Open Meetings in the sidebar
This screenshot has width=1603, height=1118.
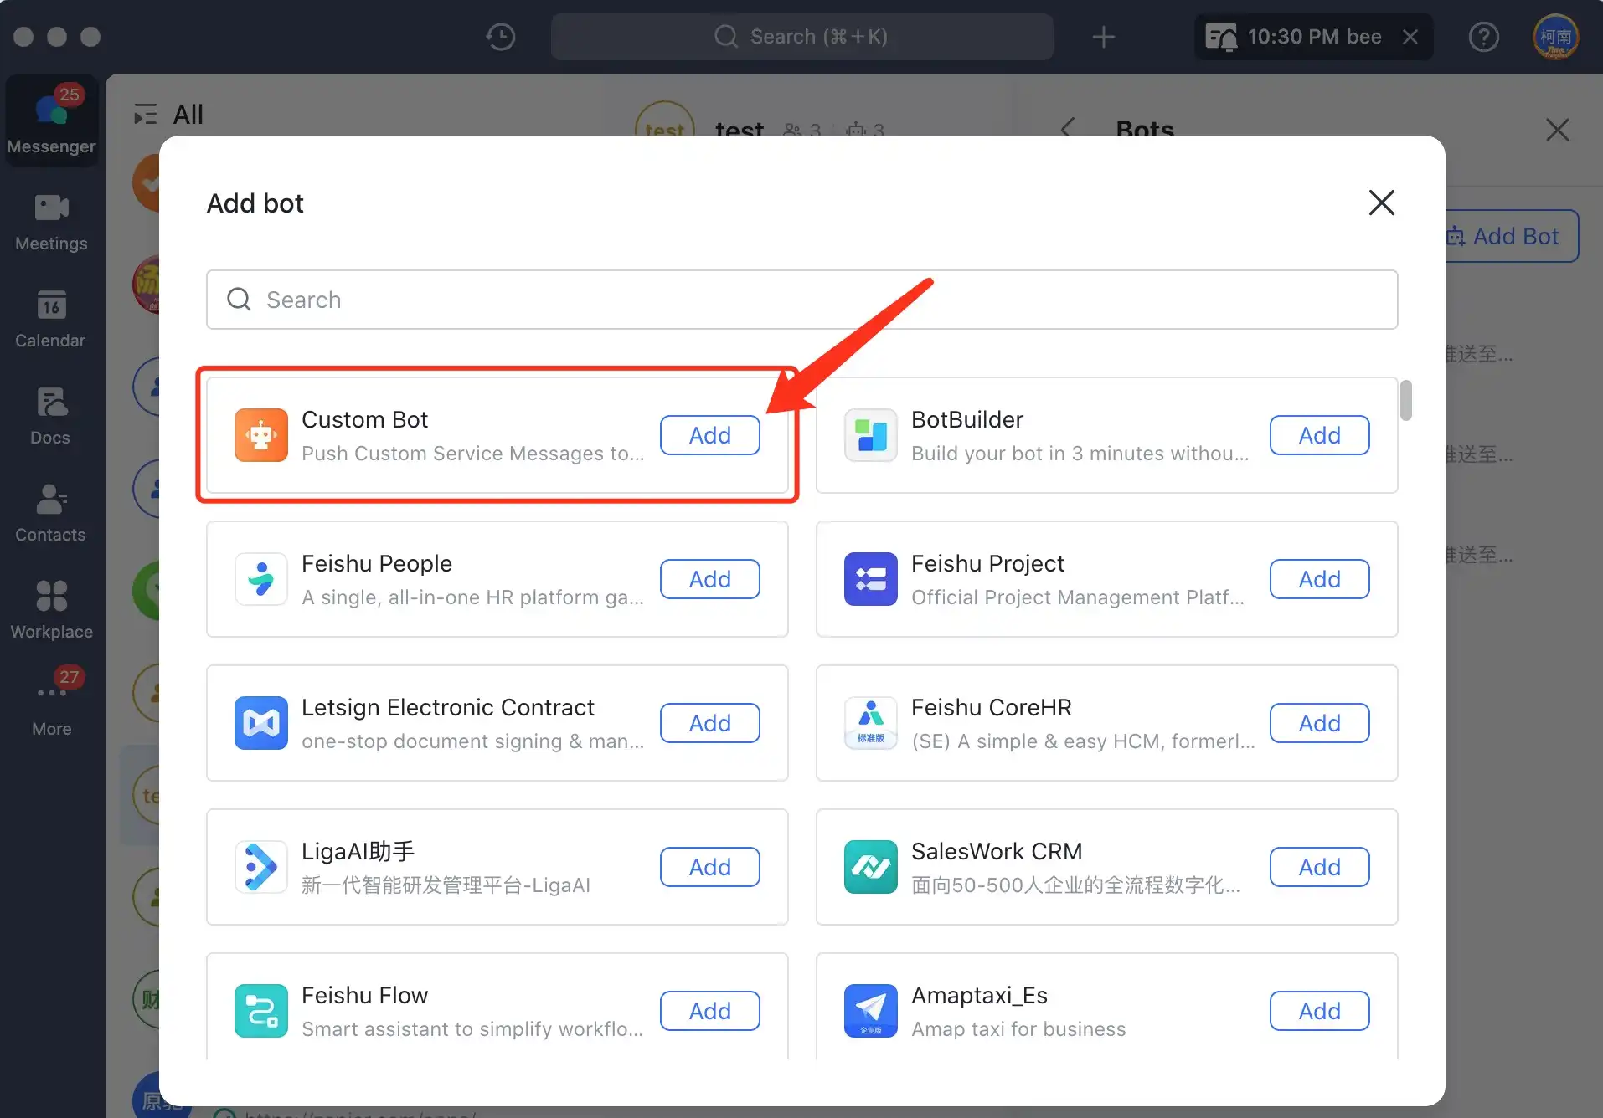click(52, 222)
